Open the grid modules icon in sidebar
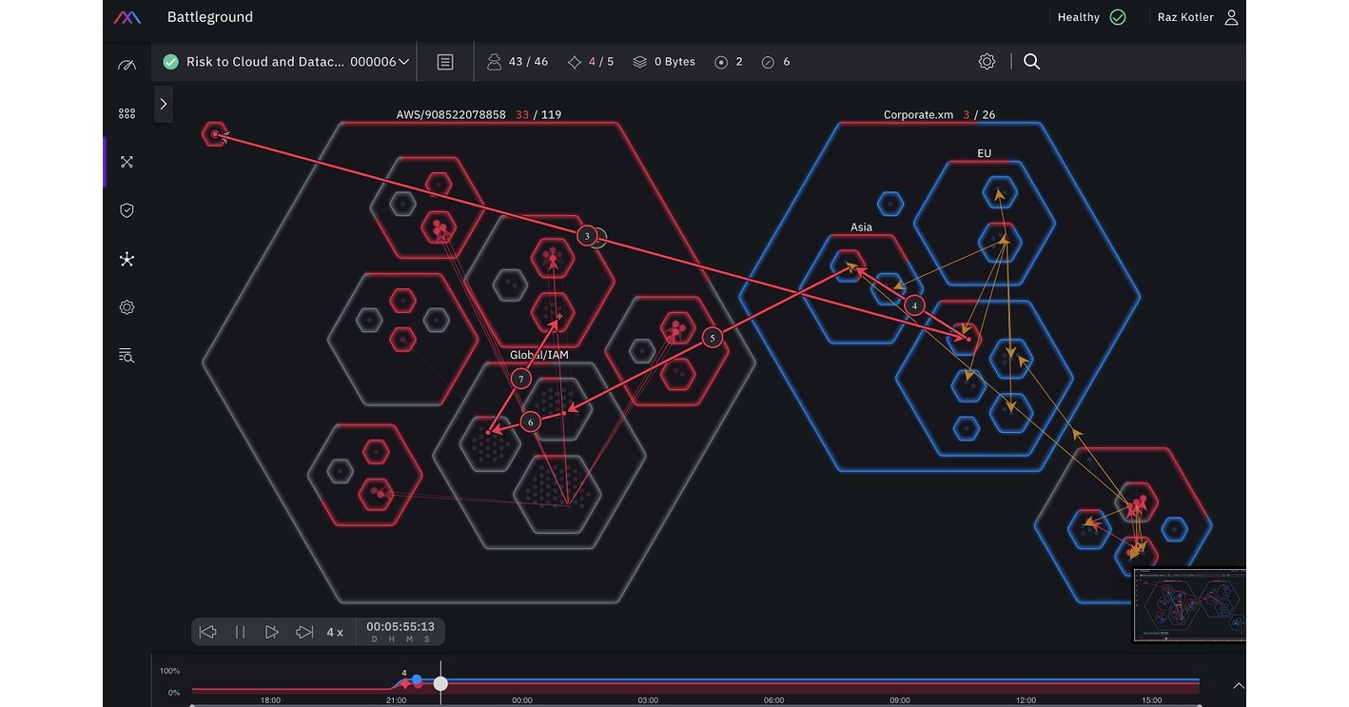This screenshot has width=1349, height=707. [127, 113]
